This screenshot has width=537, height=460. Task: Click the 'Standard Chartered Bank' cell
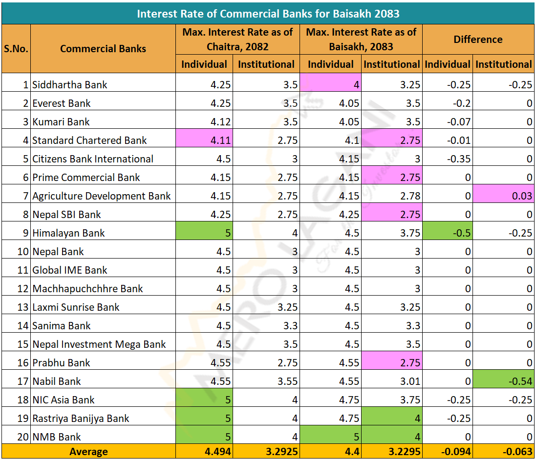tap(89, 140)
